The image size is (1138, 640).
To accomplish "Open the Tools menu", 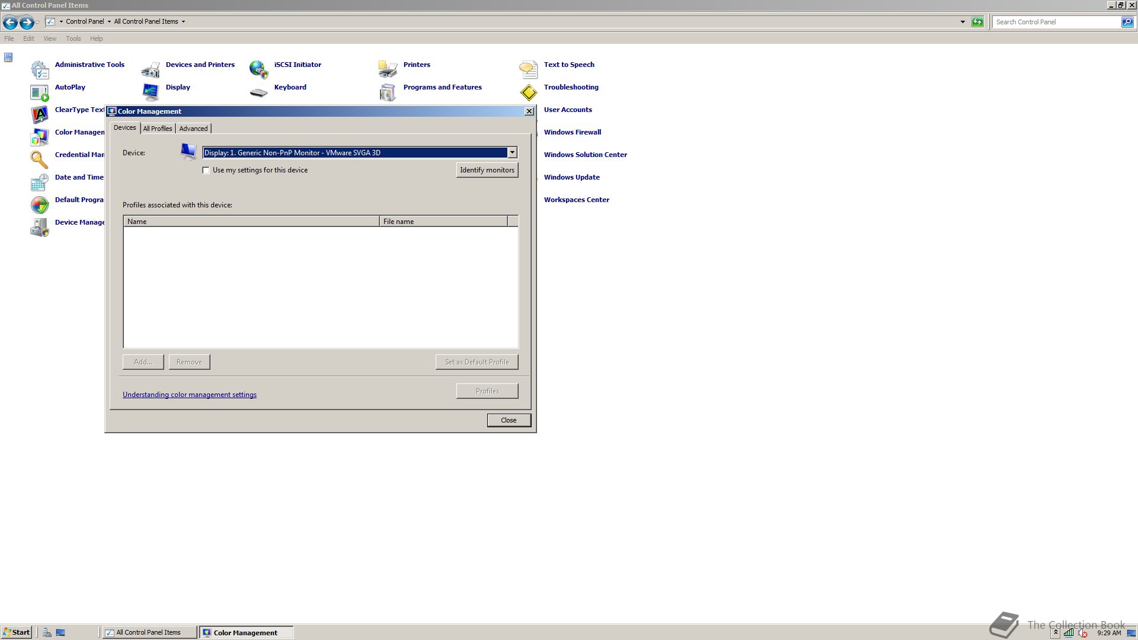I will (73, 39).
